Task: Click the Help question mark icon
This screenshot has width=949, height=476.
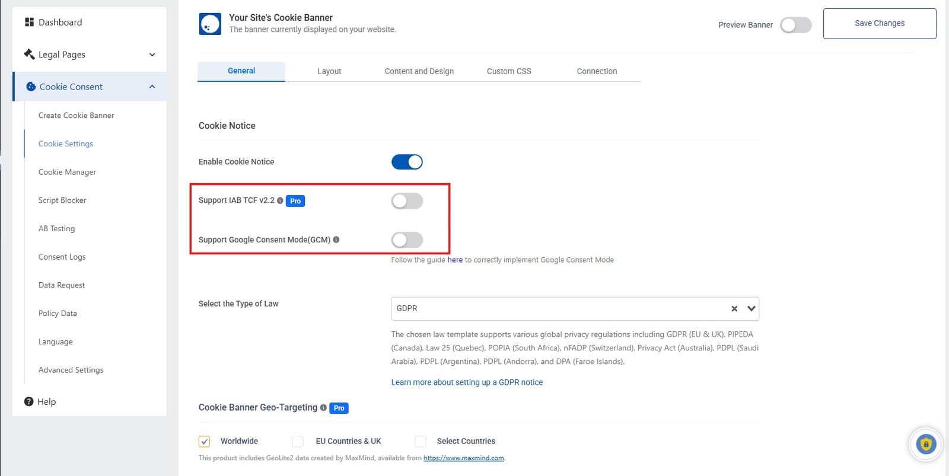Action: point(28,402)
